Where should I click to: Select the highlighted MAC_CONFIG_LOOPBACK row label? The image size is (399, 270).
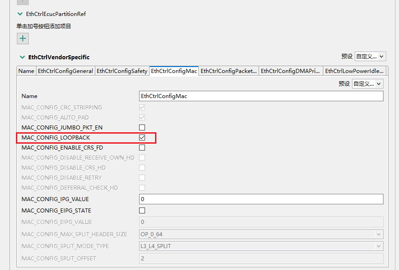pos(64,137)
